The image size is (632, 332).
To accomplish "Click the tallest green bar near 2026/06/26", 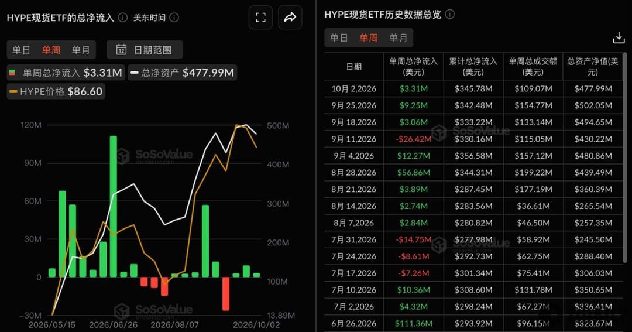I will pyautogui.click(x=114, y=206).
